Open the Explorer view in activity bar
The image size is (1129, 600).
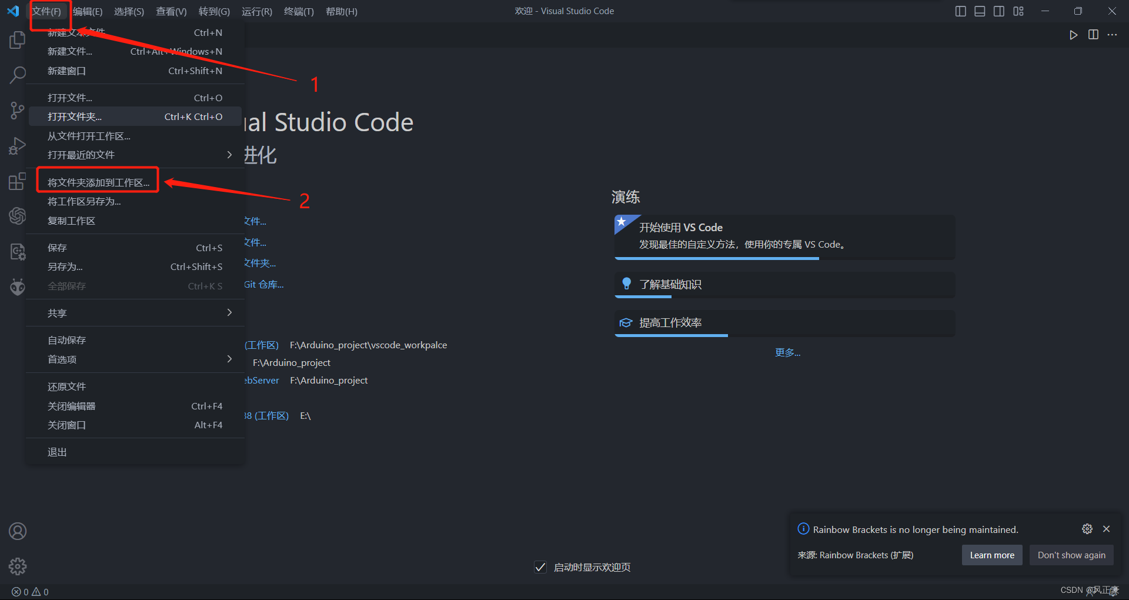(18, 40)
